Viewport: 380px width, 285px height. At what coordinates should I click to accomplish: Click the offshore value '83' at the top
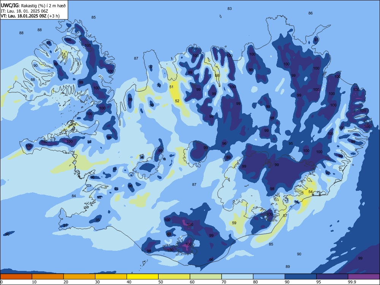[230, 8]
